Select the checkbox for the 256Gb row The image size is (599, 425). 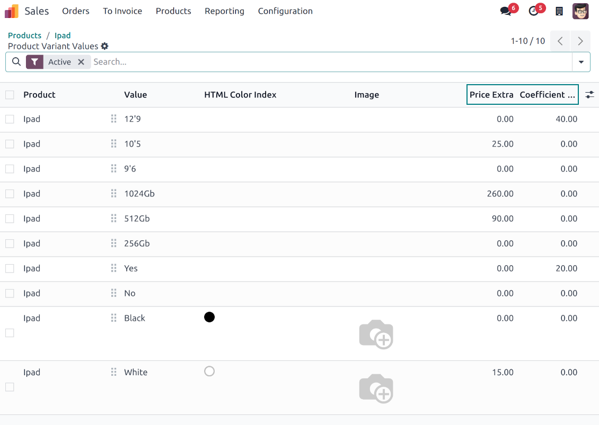click(x=10, y=243)
